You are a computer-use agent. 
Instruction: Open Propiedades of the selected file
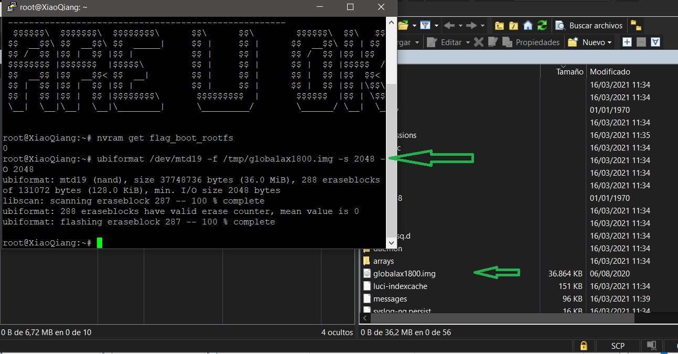tap(531, 42)
